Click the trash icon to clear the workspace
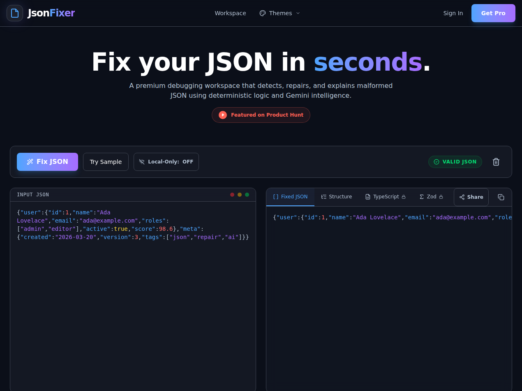Viewport: 522px width, 391px height. 496,161
